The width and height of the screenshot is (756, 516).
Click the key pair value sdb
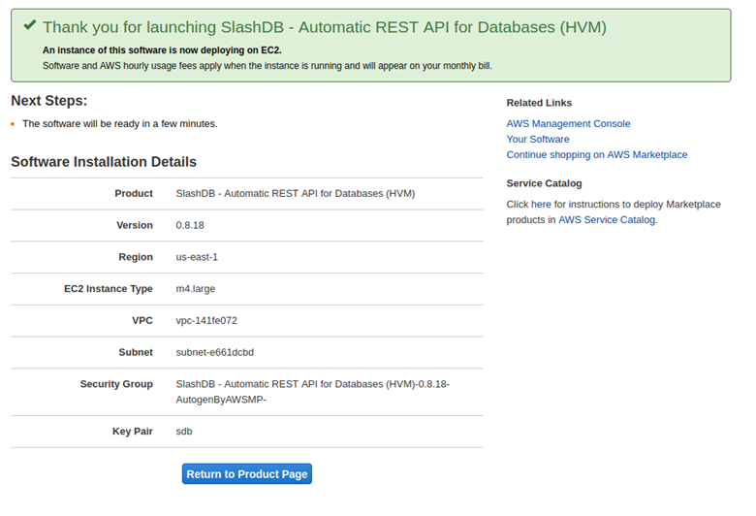click(x=184, y=432)
